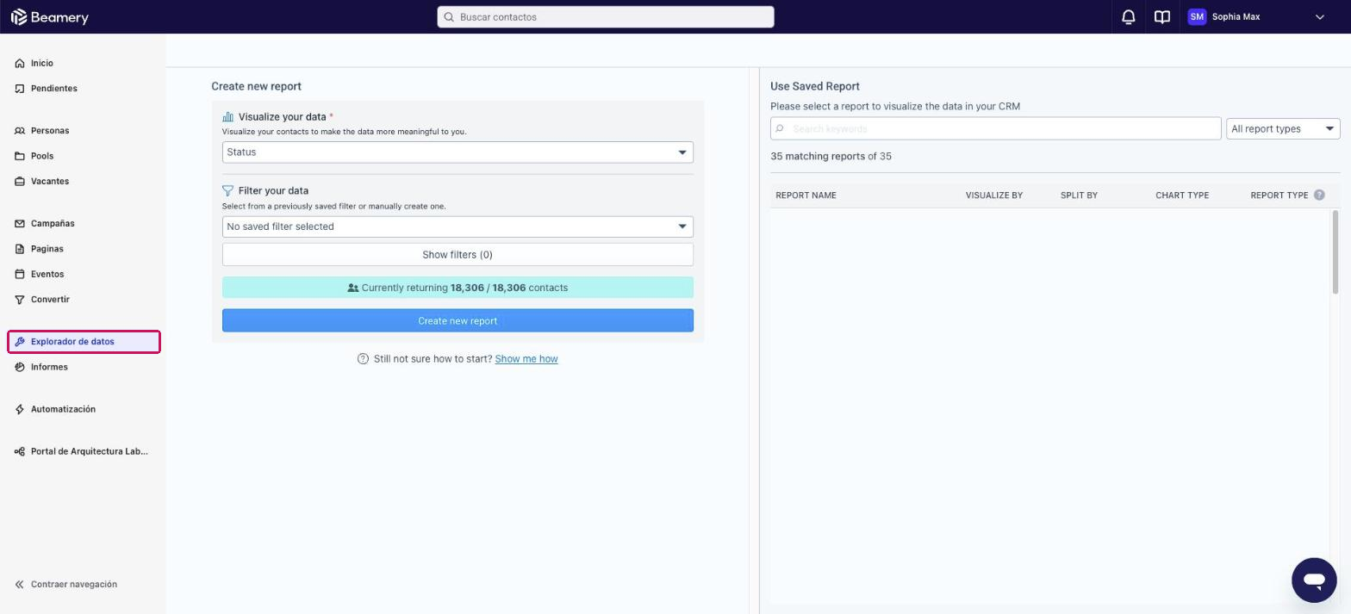Click the Explorador de datos wrench icon
This screenshot has height=614, width=1351.
click(x=20, y=342)
